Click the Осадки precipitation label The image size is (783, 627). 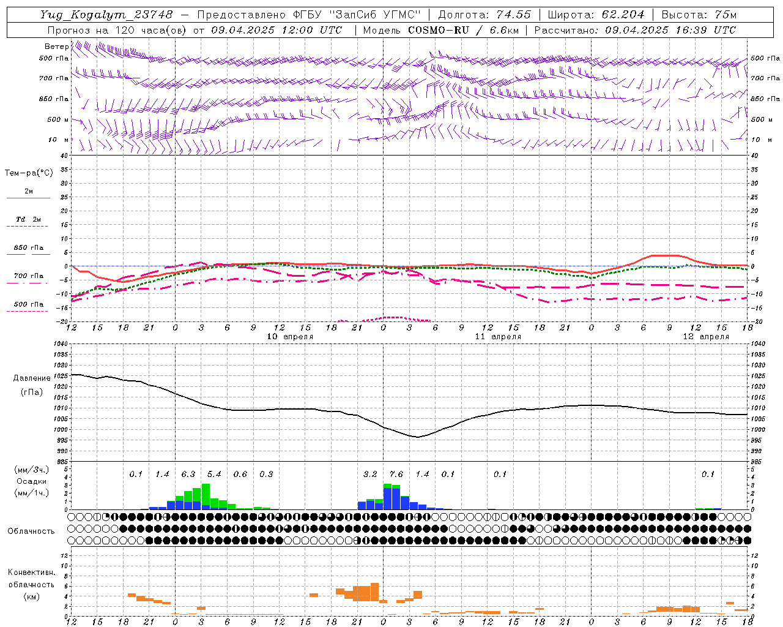click(x=32, y=481)
